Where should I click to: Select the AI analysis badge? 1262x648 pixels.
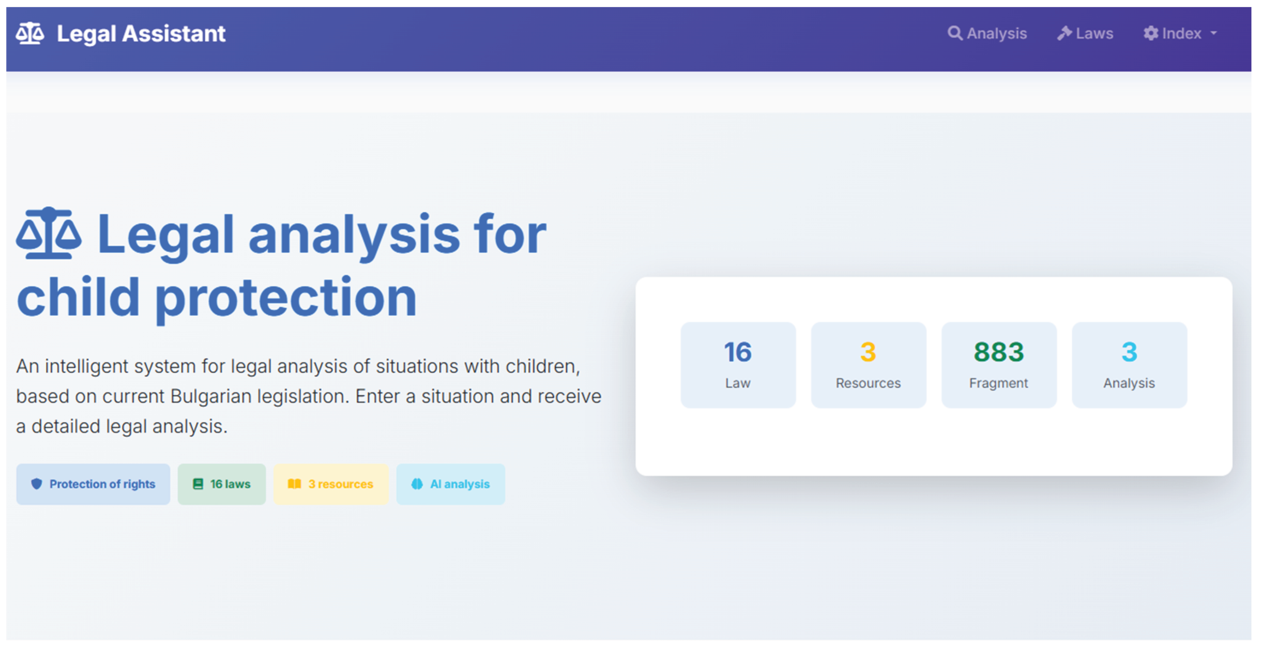450,484
